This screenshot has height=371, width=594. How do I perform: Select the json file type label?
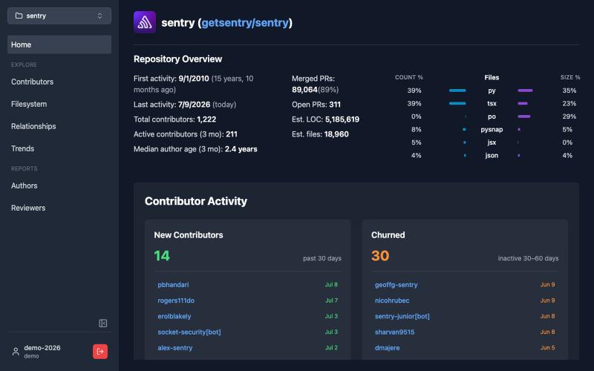click(x=492, y=156)
